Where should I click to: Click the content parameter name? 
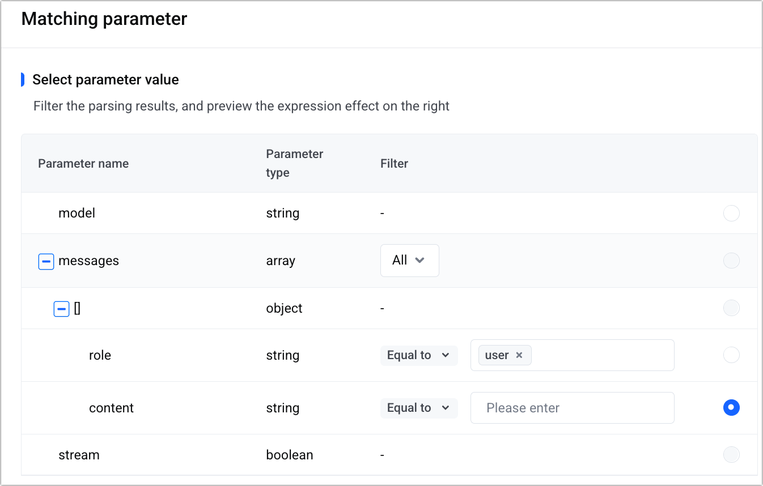[111, 408]
